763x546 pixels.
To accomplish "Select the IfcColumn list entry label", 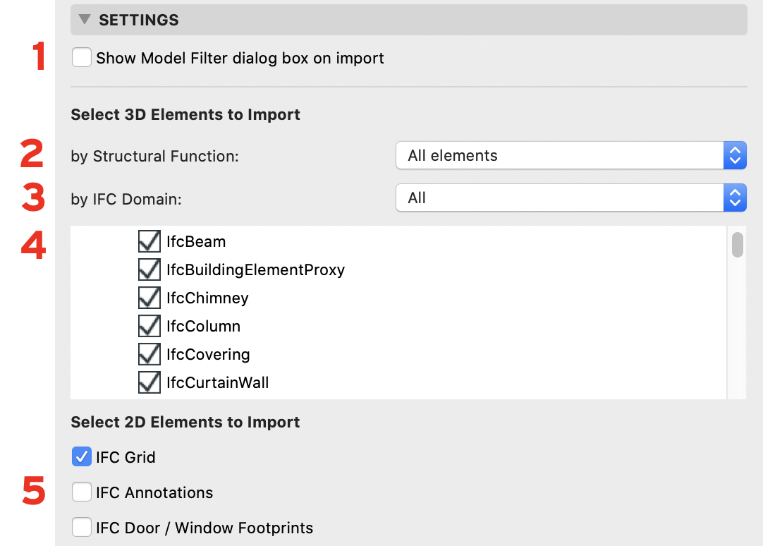I will click(x=203, y=326).
